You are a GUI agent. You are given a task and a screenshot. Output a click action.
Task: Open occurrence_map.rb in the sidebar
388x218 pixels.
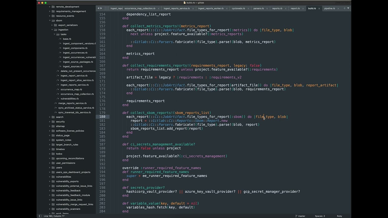(71, 89)
